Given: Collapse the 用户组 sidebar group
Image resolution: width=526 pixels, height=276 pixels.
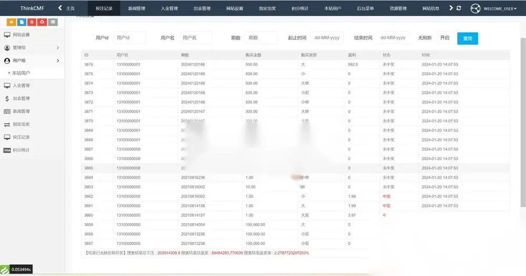Looking at the screenshot, I should click(32, 60).
